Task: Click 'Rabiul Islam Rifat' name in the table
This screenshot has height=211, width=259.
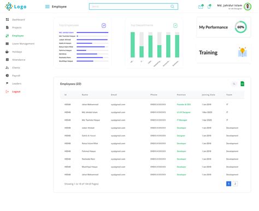Action: tap(90, 144)
